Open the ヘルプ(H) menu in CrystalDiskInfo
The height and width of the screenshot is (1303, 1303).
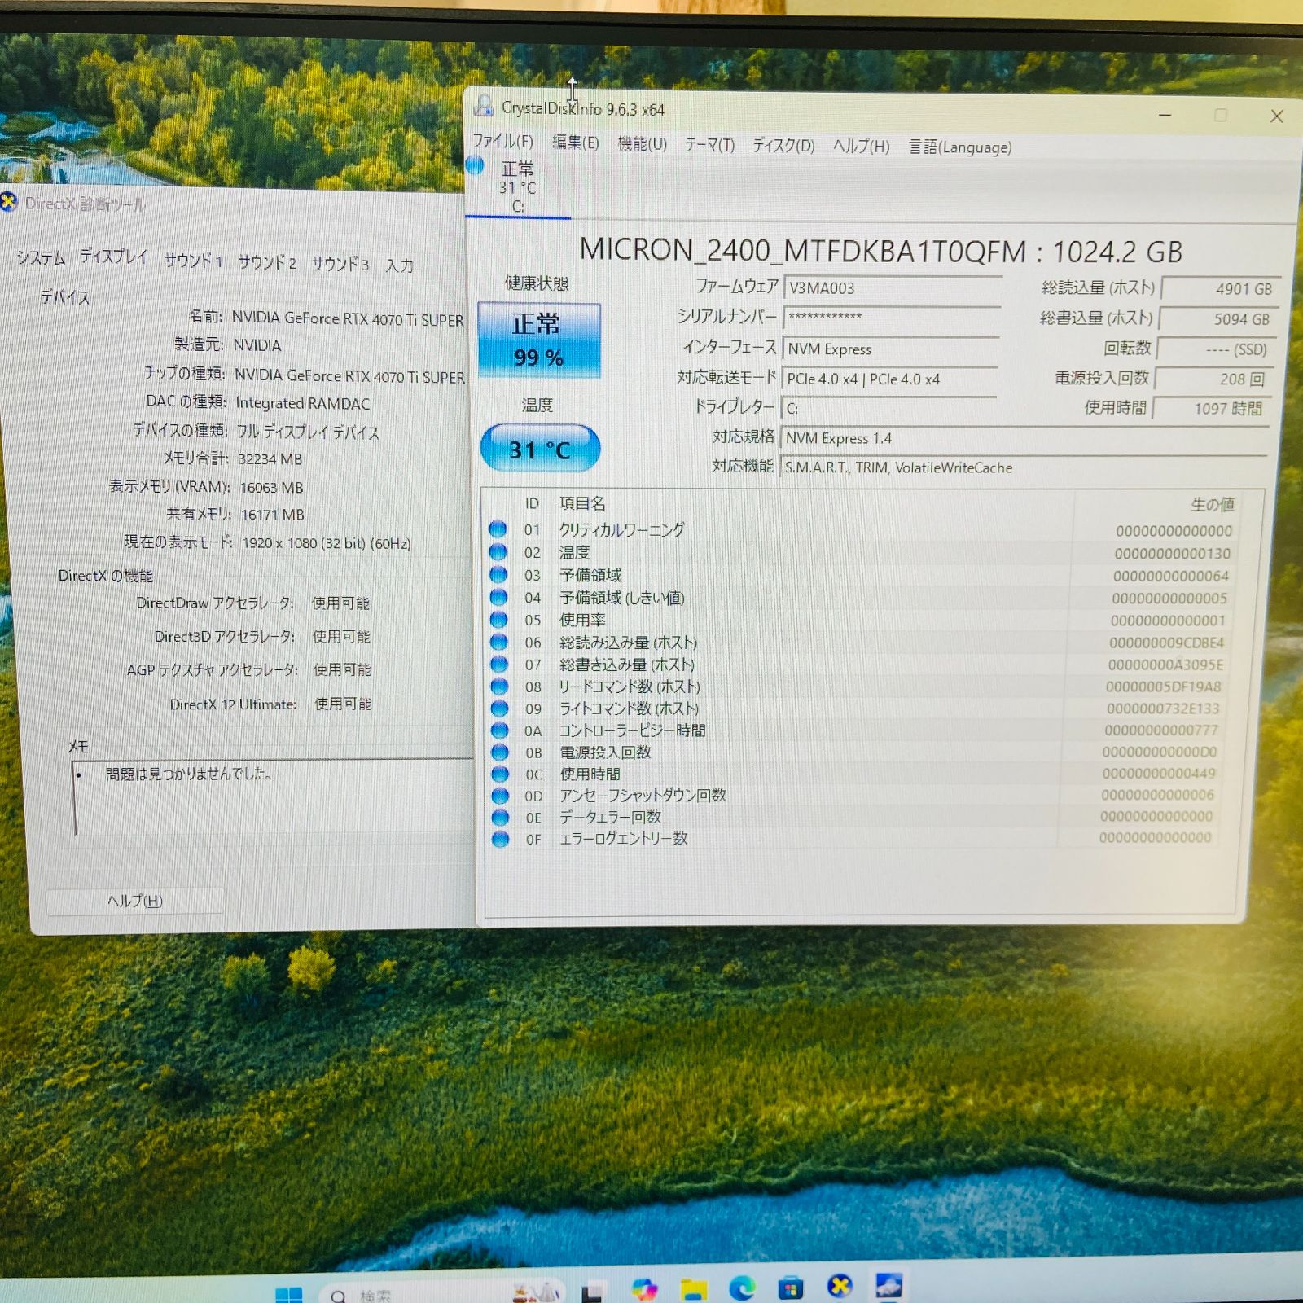pyautogui.click(x=861, y=147)
